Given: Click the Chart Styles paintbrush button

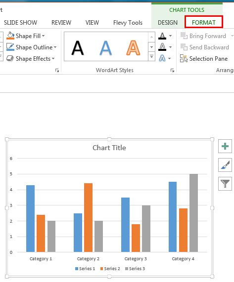Looking at the screenshot, I should [225, 165].
